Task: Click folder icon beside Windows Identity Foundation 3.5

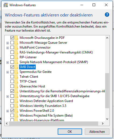Action: pos(16,106)
